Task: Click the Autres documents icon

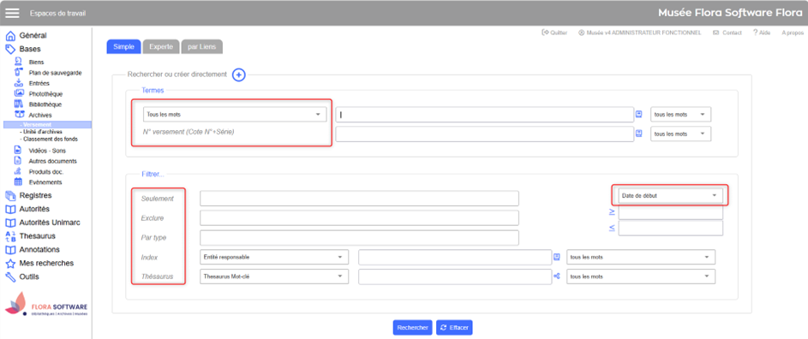Action: tap(19, 161)
